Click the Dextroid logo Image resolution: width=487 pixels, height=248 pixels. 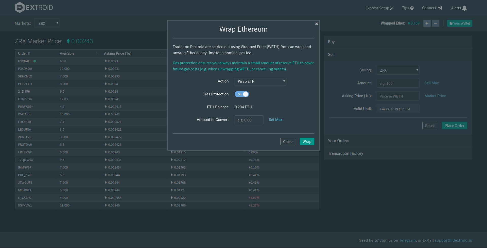point(34,8)
